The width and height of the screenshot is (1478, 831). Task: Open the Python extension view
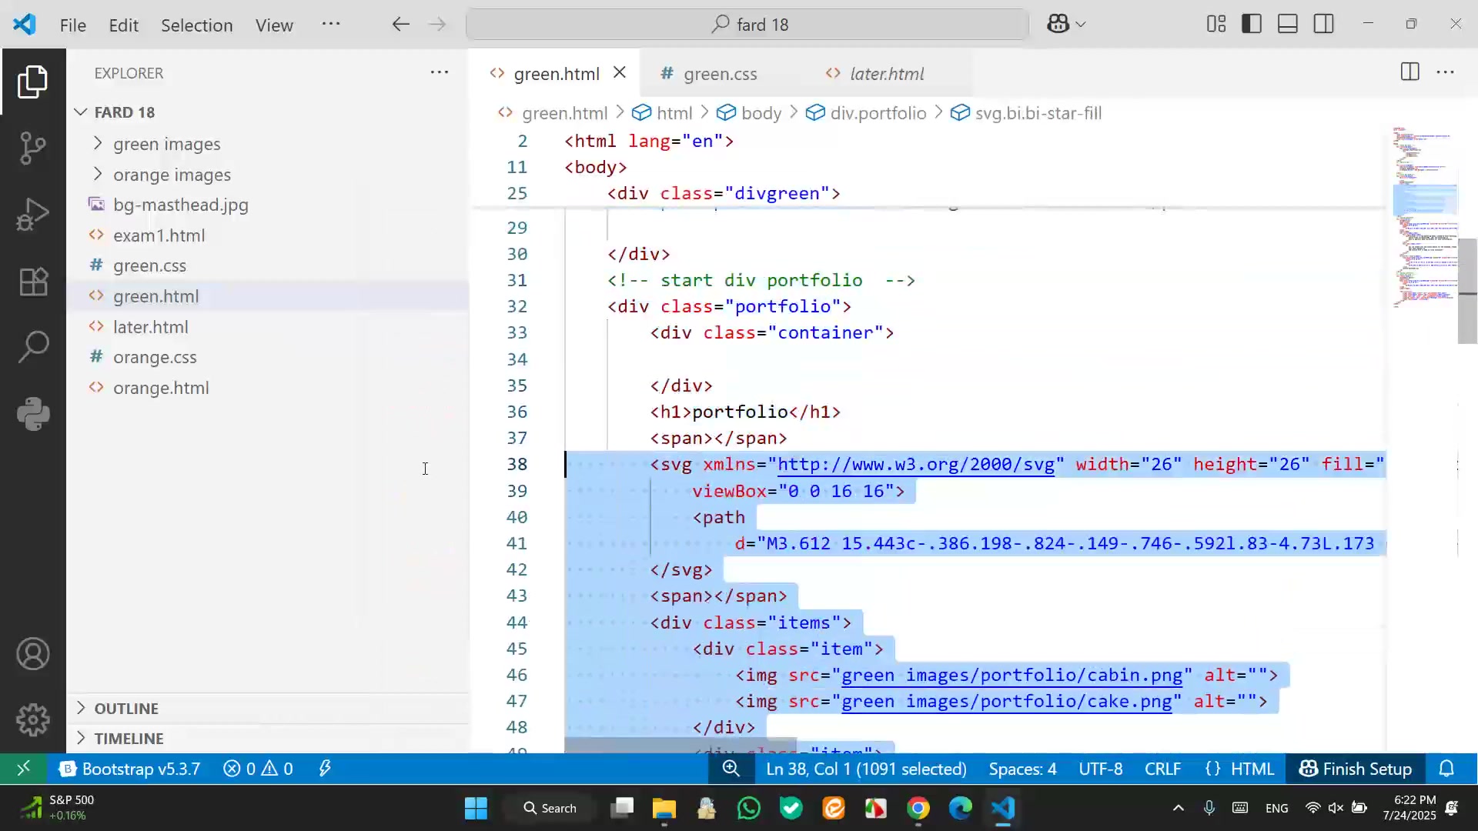point(32,414)
